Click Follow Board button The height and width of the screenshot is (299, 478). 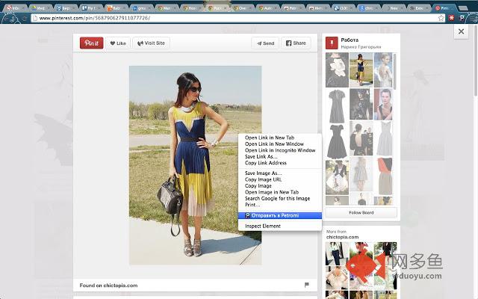(x=361, y=212)
